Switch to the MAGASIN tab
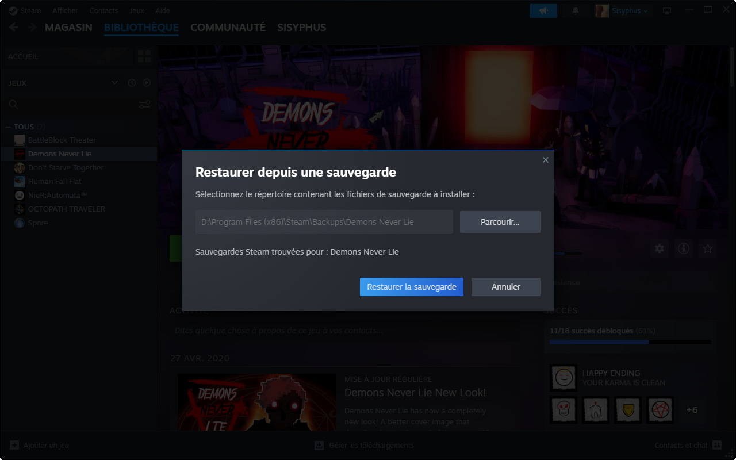 68,28
